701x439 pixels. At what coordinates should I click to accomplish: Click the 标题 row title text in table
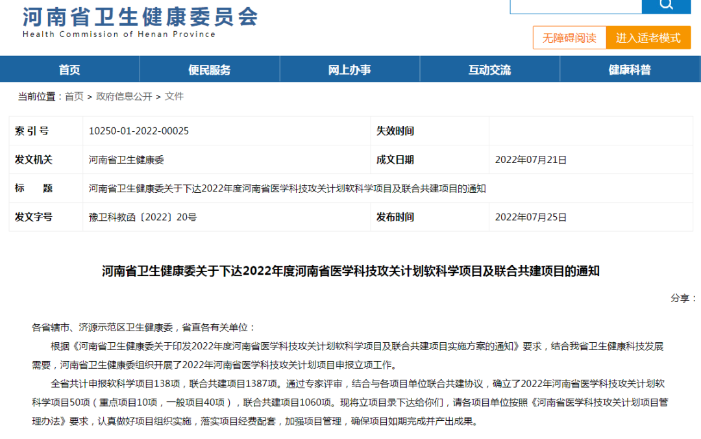point(287,188)
